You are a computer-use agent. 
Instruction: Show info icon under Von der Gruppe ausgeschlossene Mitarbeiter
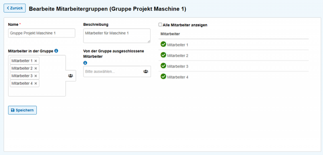85,63
